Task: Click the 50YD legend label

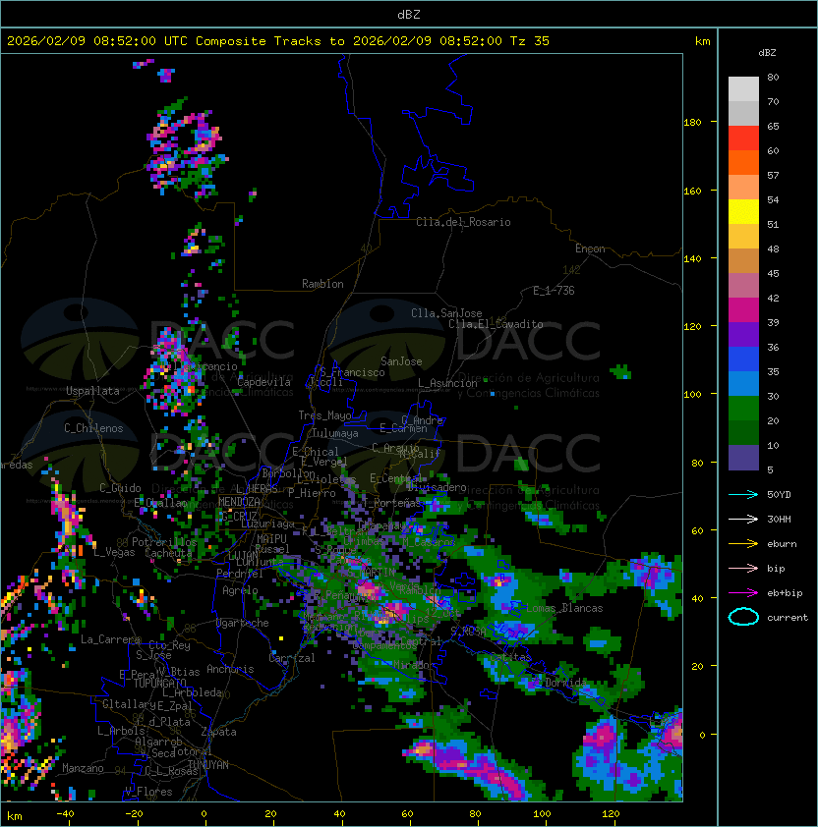Action: [x=779, y=494]
